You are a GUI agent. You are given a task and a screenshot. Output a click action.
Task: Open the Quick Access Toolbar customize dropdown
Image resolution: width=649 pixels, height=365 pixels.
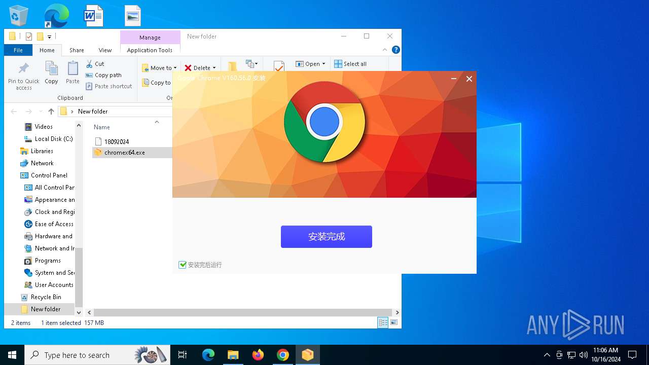(49, 36)
